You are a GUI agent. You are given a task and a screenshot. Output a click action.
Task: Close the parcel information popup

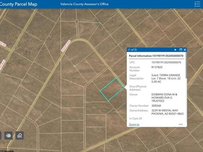[x=185, y=50]
